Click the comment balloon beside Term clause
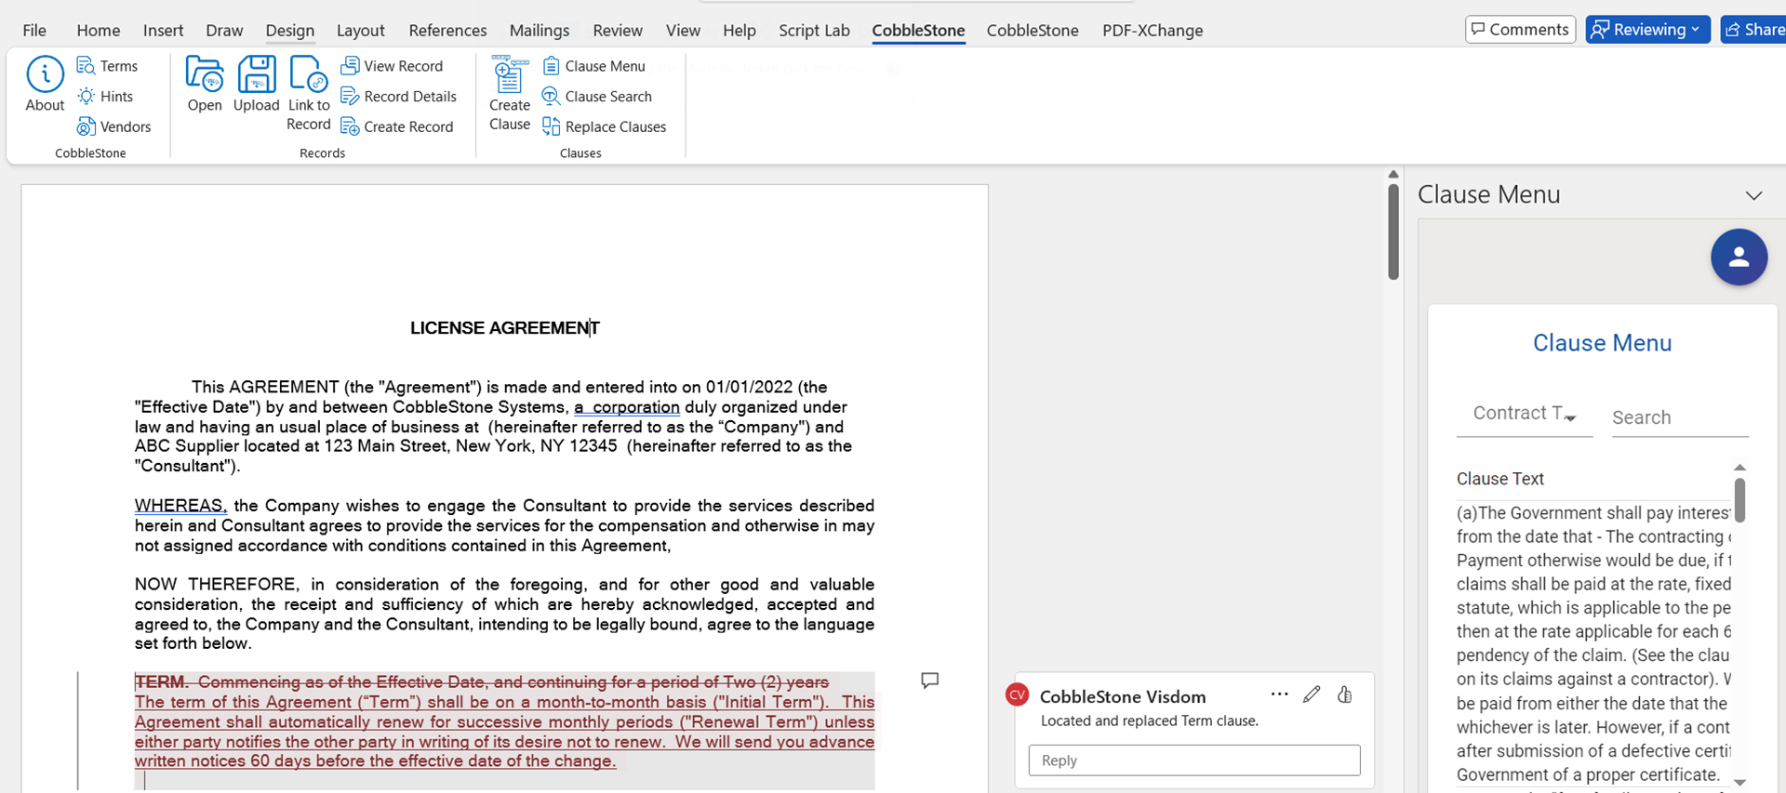The image size is (1786, 793). (929, 681)
